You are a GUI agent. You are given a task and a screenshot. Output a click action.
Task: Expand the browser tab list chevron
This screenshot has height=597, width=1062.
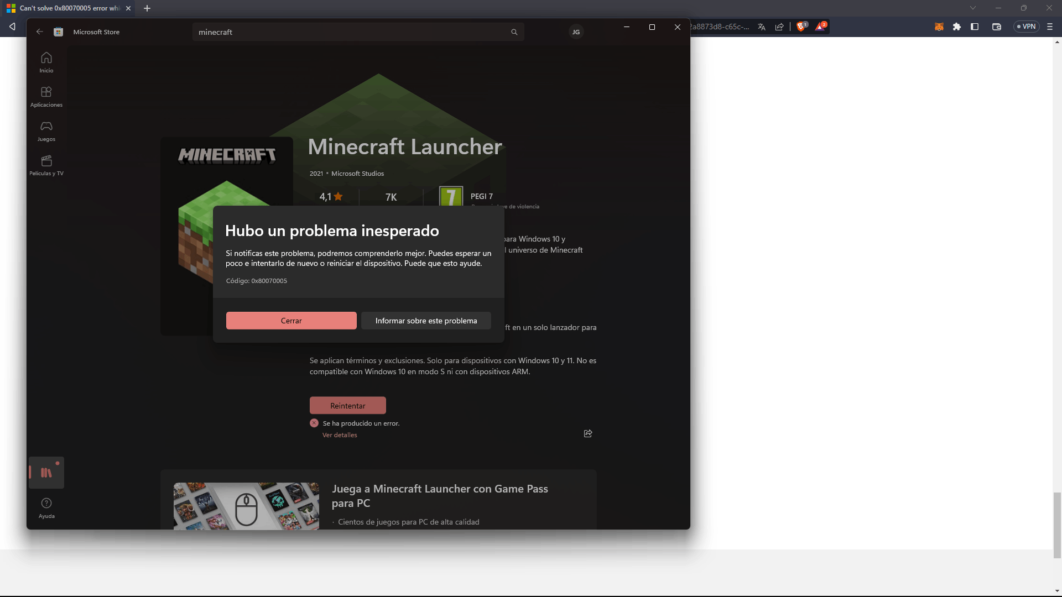coord(973,8)
